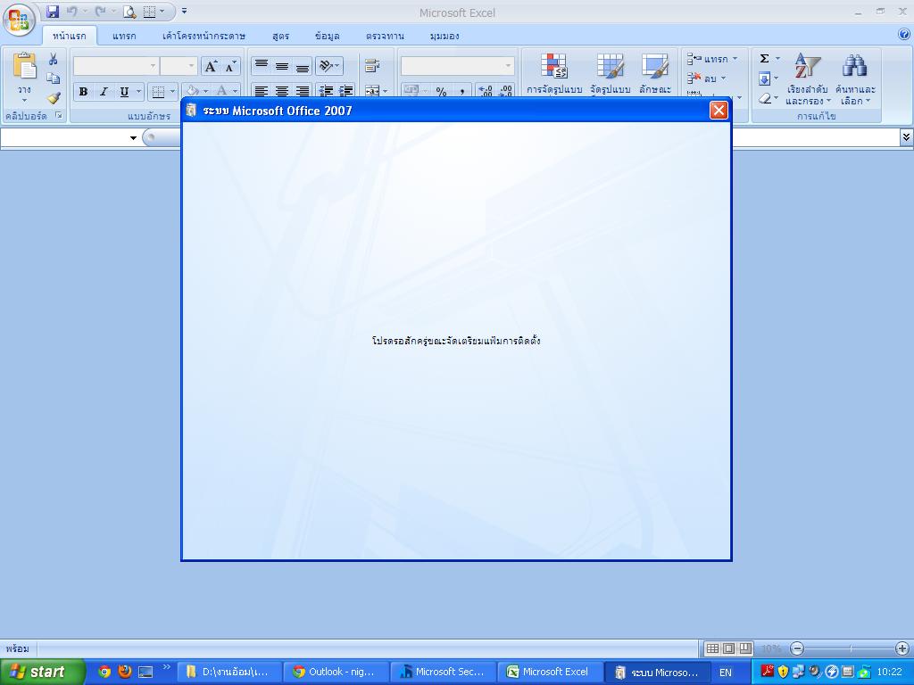Expand the formula bar chevron

(906, 137)
